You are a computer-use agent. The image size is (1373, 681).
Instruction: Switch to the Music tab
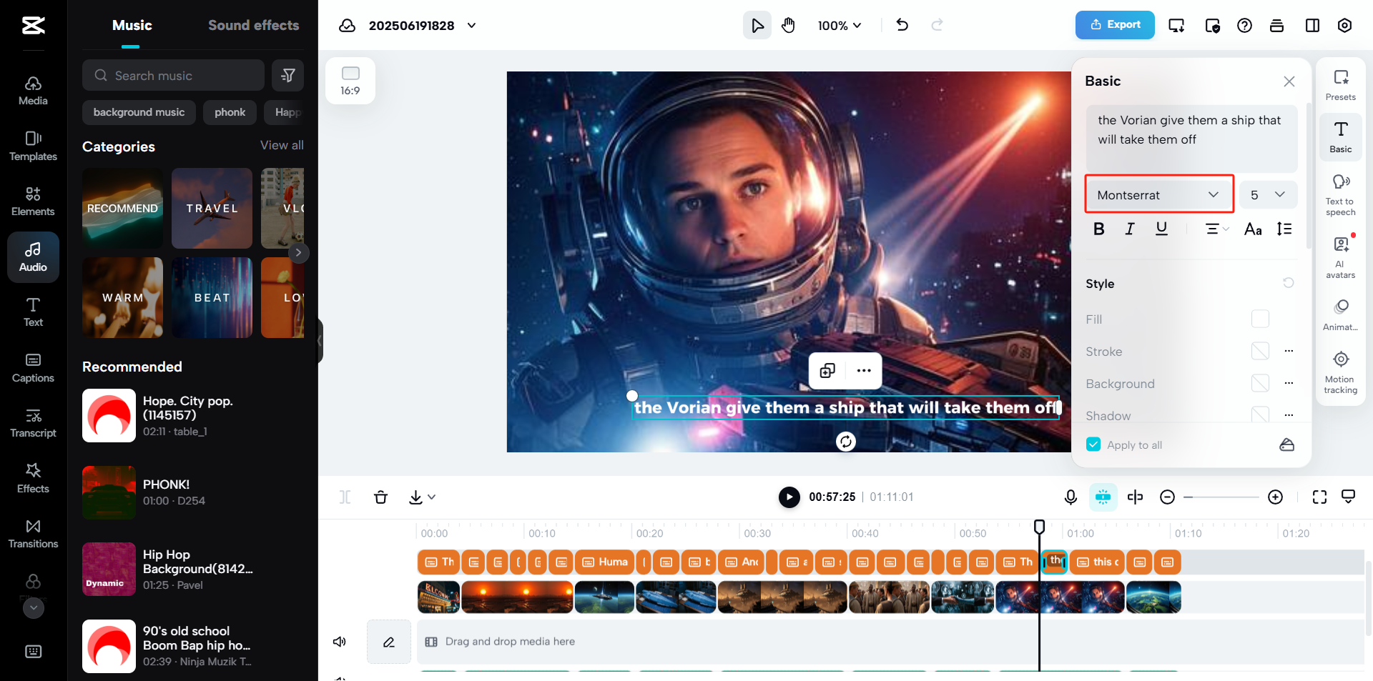(x=132, y=26)
